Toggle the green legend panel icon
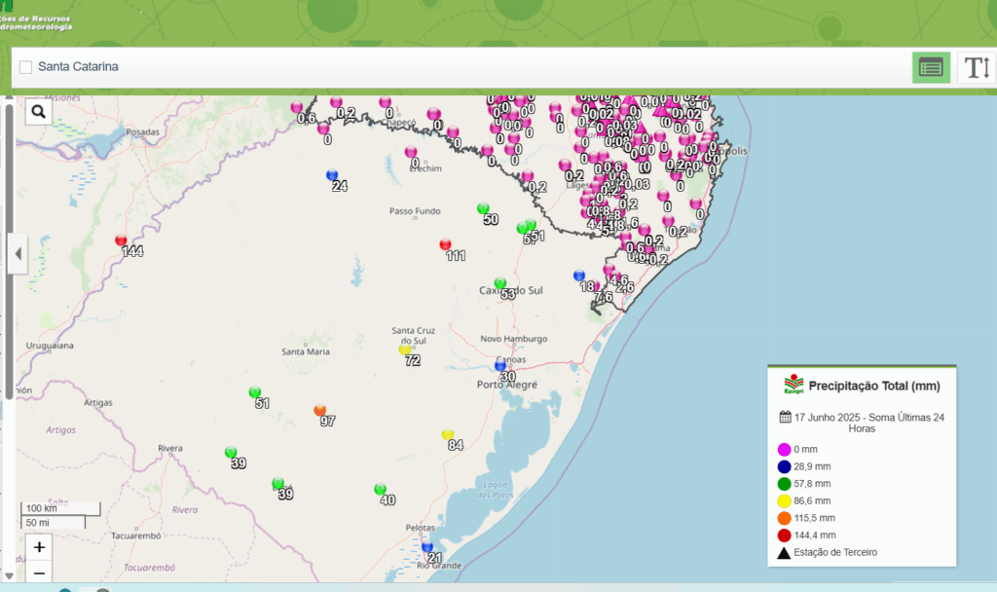Screen dimensions: 997x592 coord(931,67)
